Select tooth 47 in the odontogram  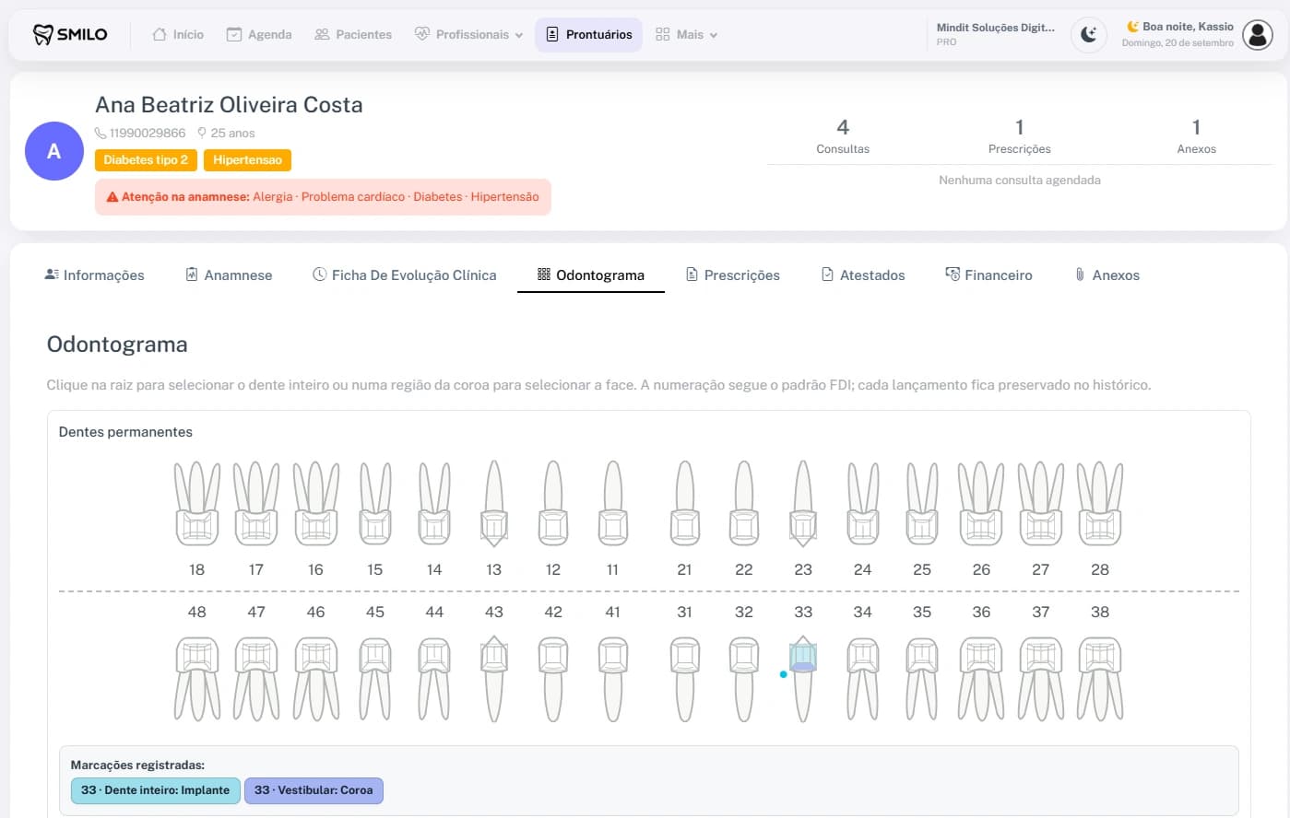256,679
